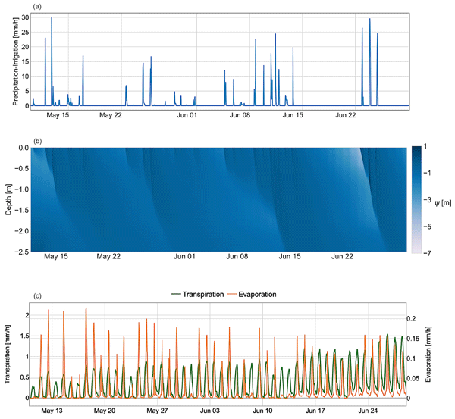The image size is (455, 419).
Task: Click the Jun 01 tick in precipitation chart
Action: pos(187,115)
